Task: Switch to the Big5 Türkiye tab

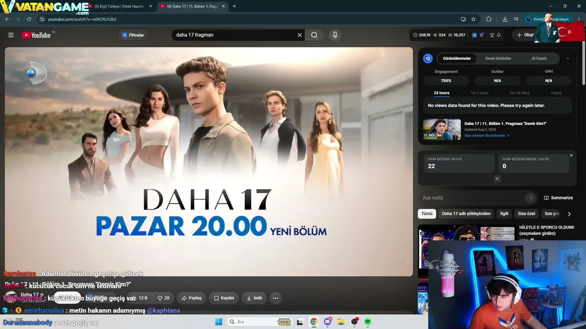Action: 119,6
